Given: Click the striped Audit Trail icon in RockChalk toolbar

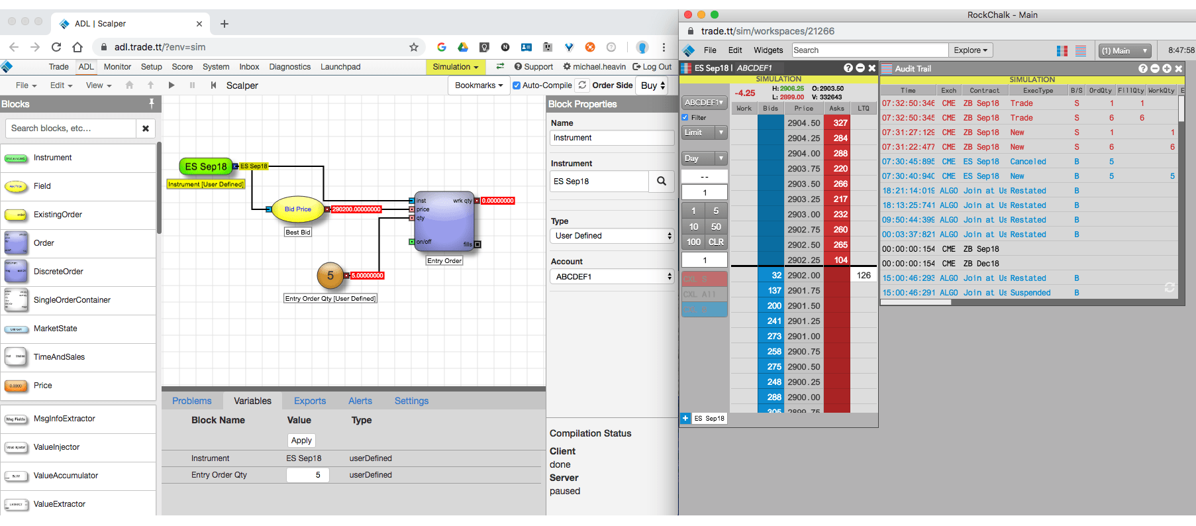Looking at the screenshot, I should pos(1081,51).
